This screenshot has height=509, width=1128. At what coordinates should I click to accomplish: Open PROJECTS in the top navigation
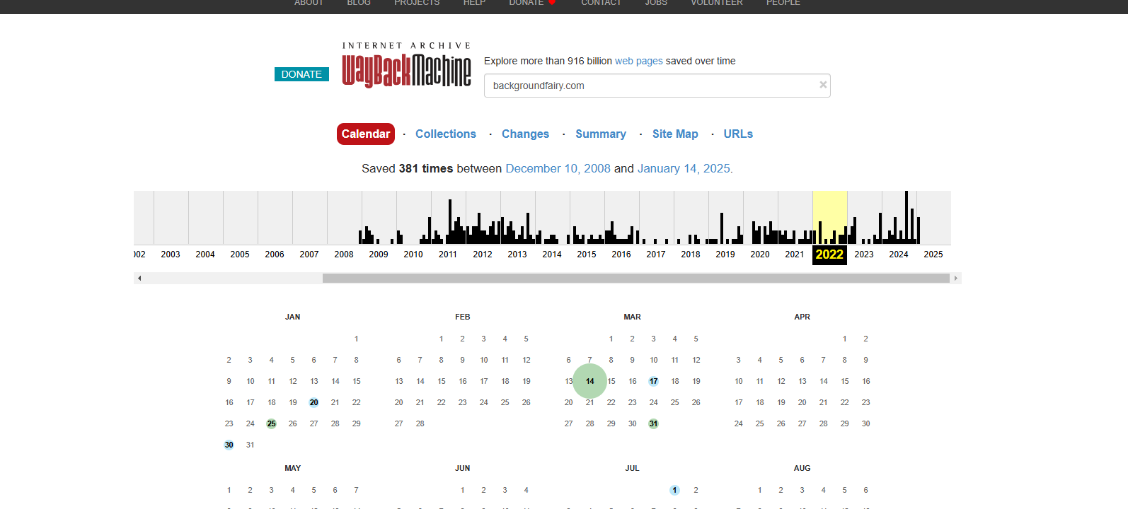point(417,3)
